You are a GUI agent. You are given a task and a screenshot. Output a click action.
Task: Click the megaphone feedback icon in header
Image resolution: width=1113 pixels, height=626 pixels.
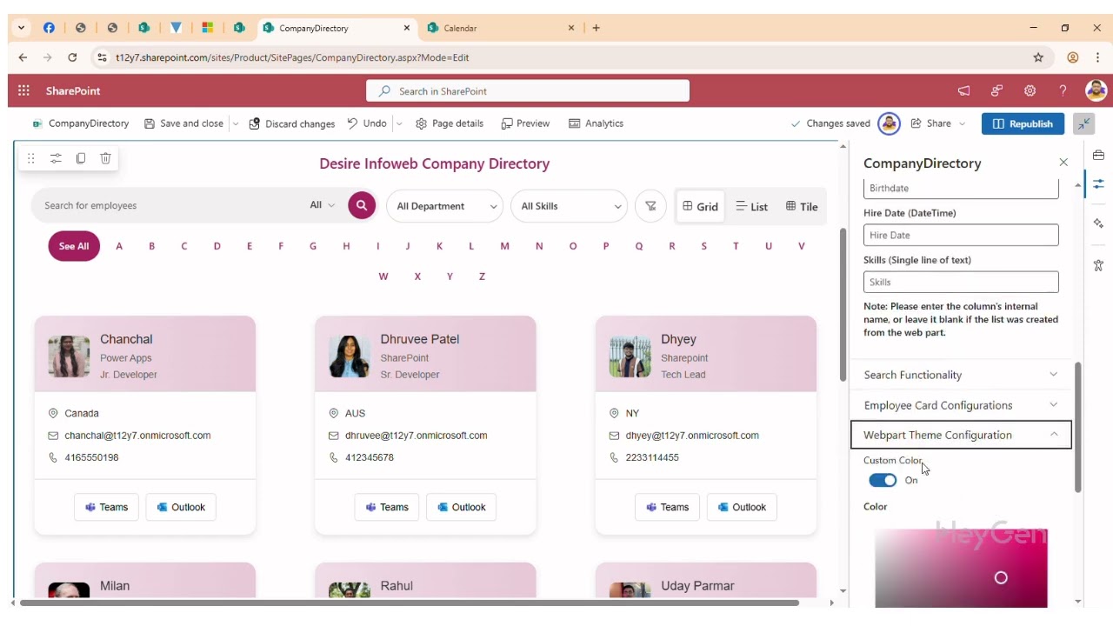[x=963, y=90]
